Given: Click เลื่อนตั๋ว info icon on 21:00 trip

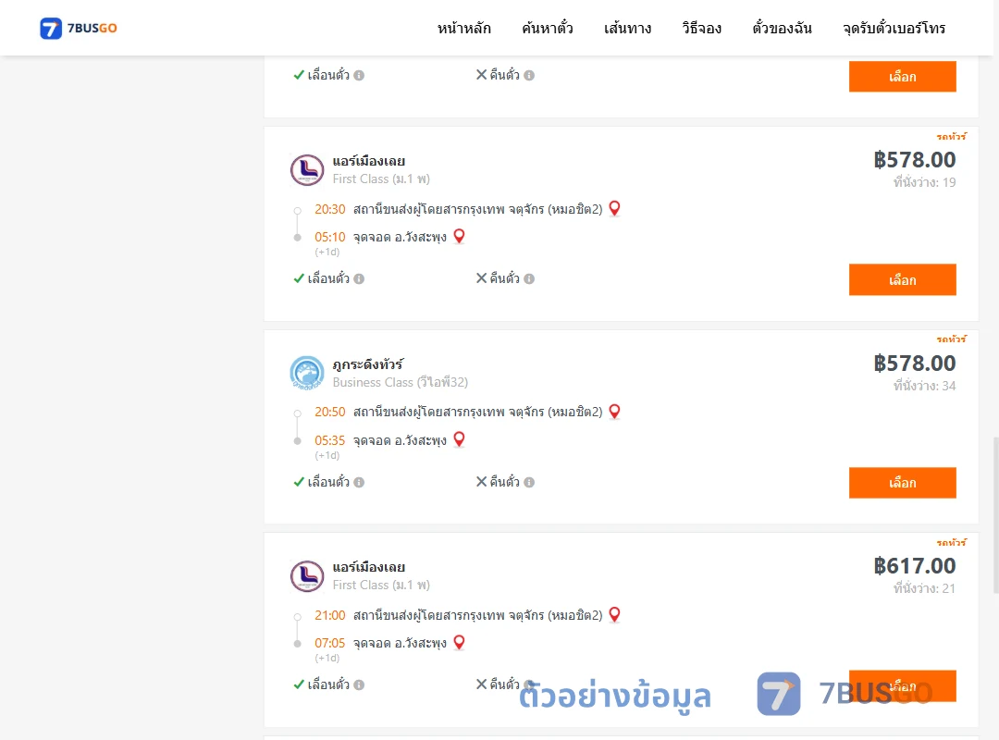Looking at the screenshot, I should [x=359, y=684].
